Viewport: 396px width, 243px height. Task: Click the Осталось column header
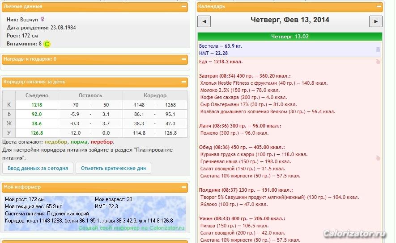pyautogui.click(x=90, y=95)
